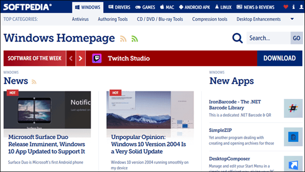Click the Softpedia logo
The height and width of the screenshot is (172, 305).
coord(28,7)
